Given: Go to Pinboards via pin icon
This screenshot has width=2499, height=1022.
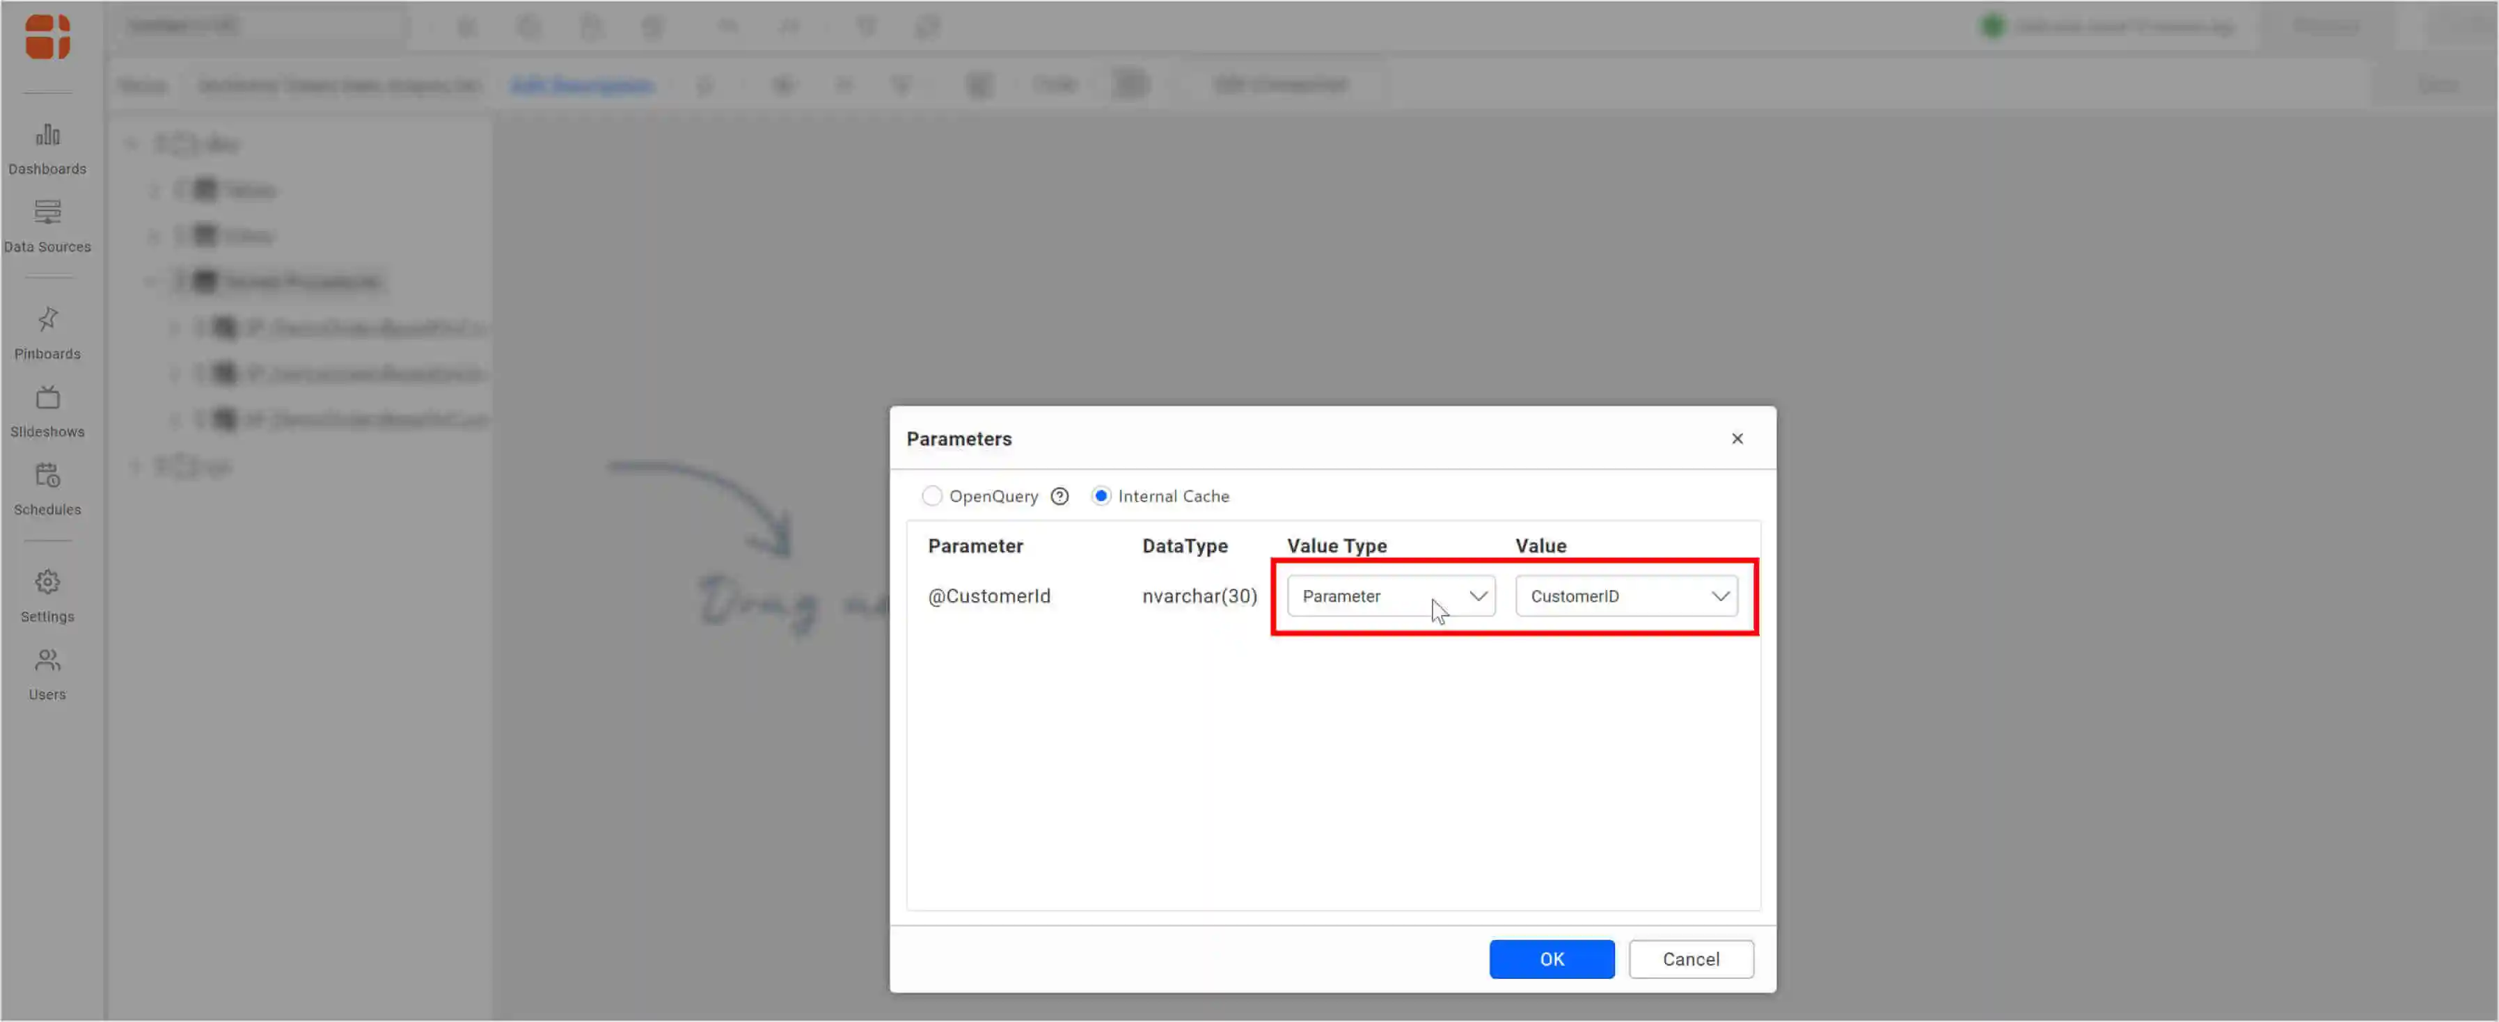Looking at the screenshot, I should (47, 319).
